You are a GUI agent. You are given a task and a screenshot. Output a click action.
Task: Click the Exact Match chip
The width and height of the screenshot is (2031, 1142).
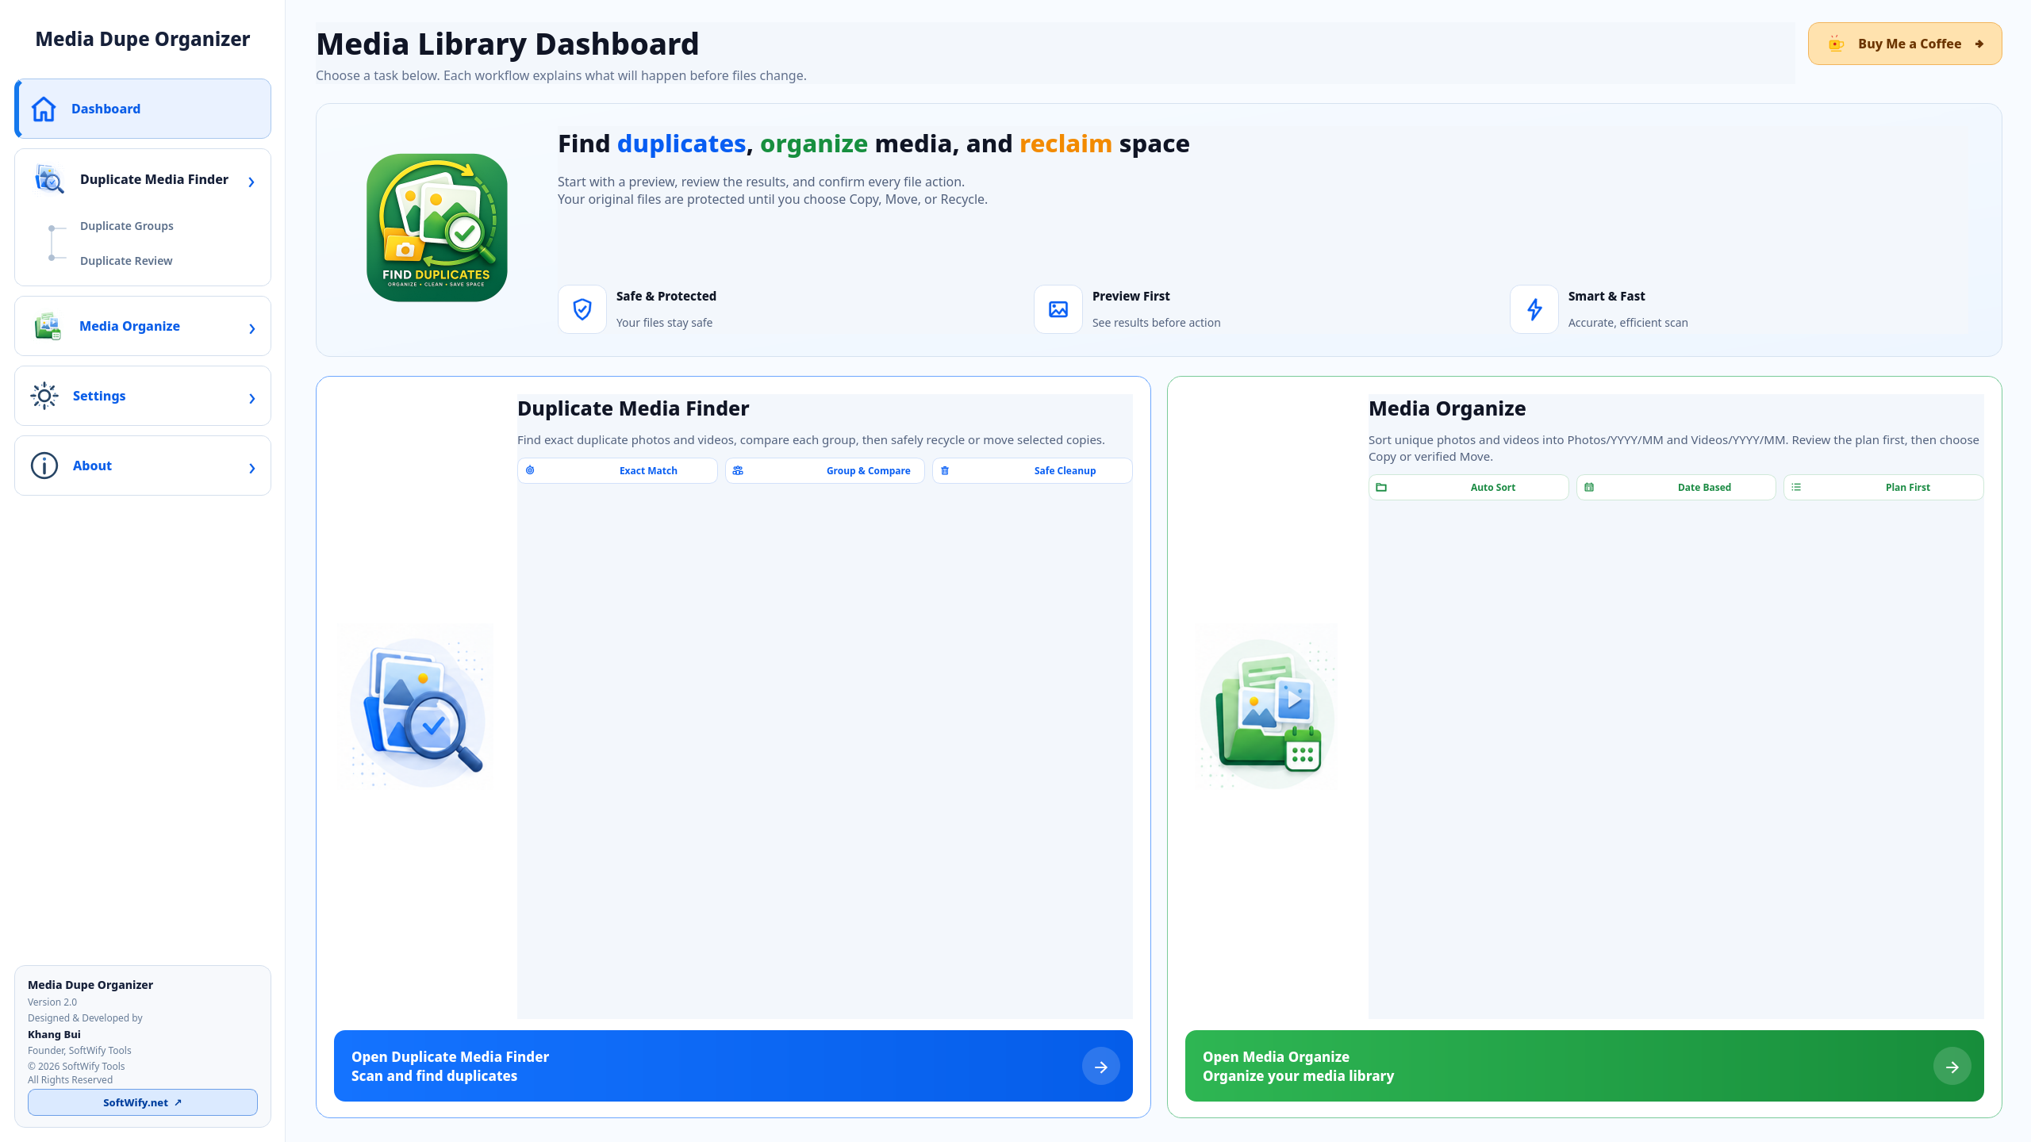coord(617,470)
